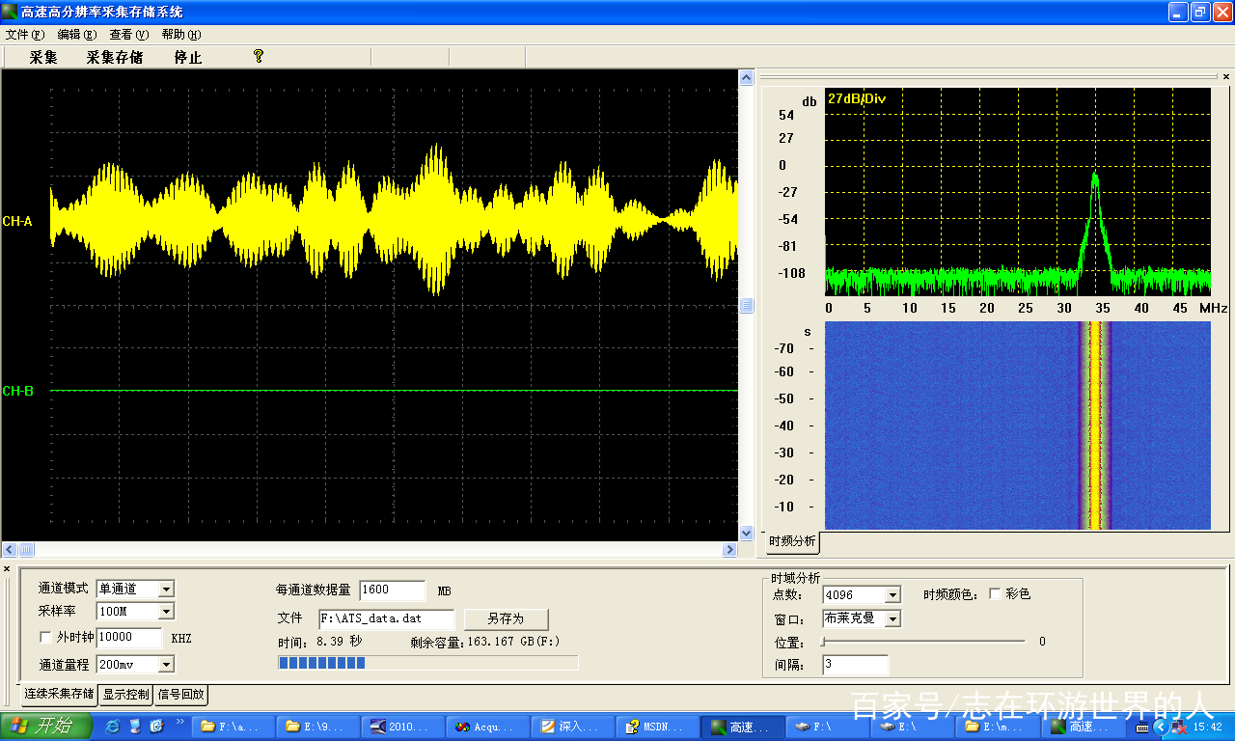Close the bottom control panel via X icon
This screenshot has height=741, width=1235.
click(x=7, y=568)
